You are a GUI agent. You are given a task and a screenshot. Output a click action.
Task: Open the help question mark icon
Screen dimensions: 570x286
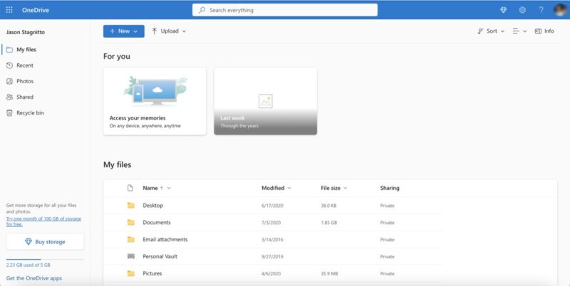click(541, 10)
